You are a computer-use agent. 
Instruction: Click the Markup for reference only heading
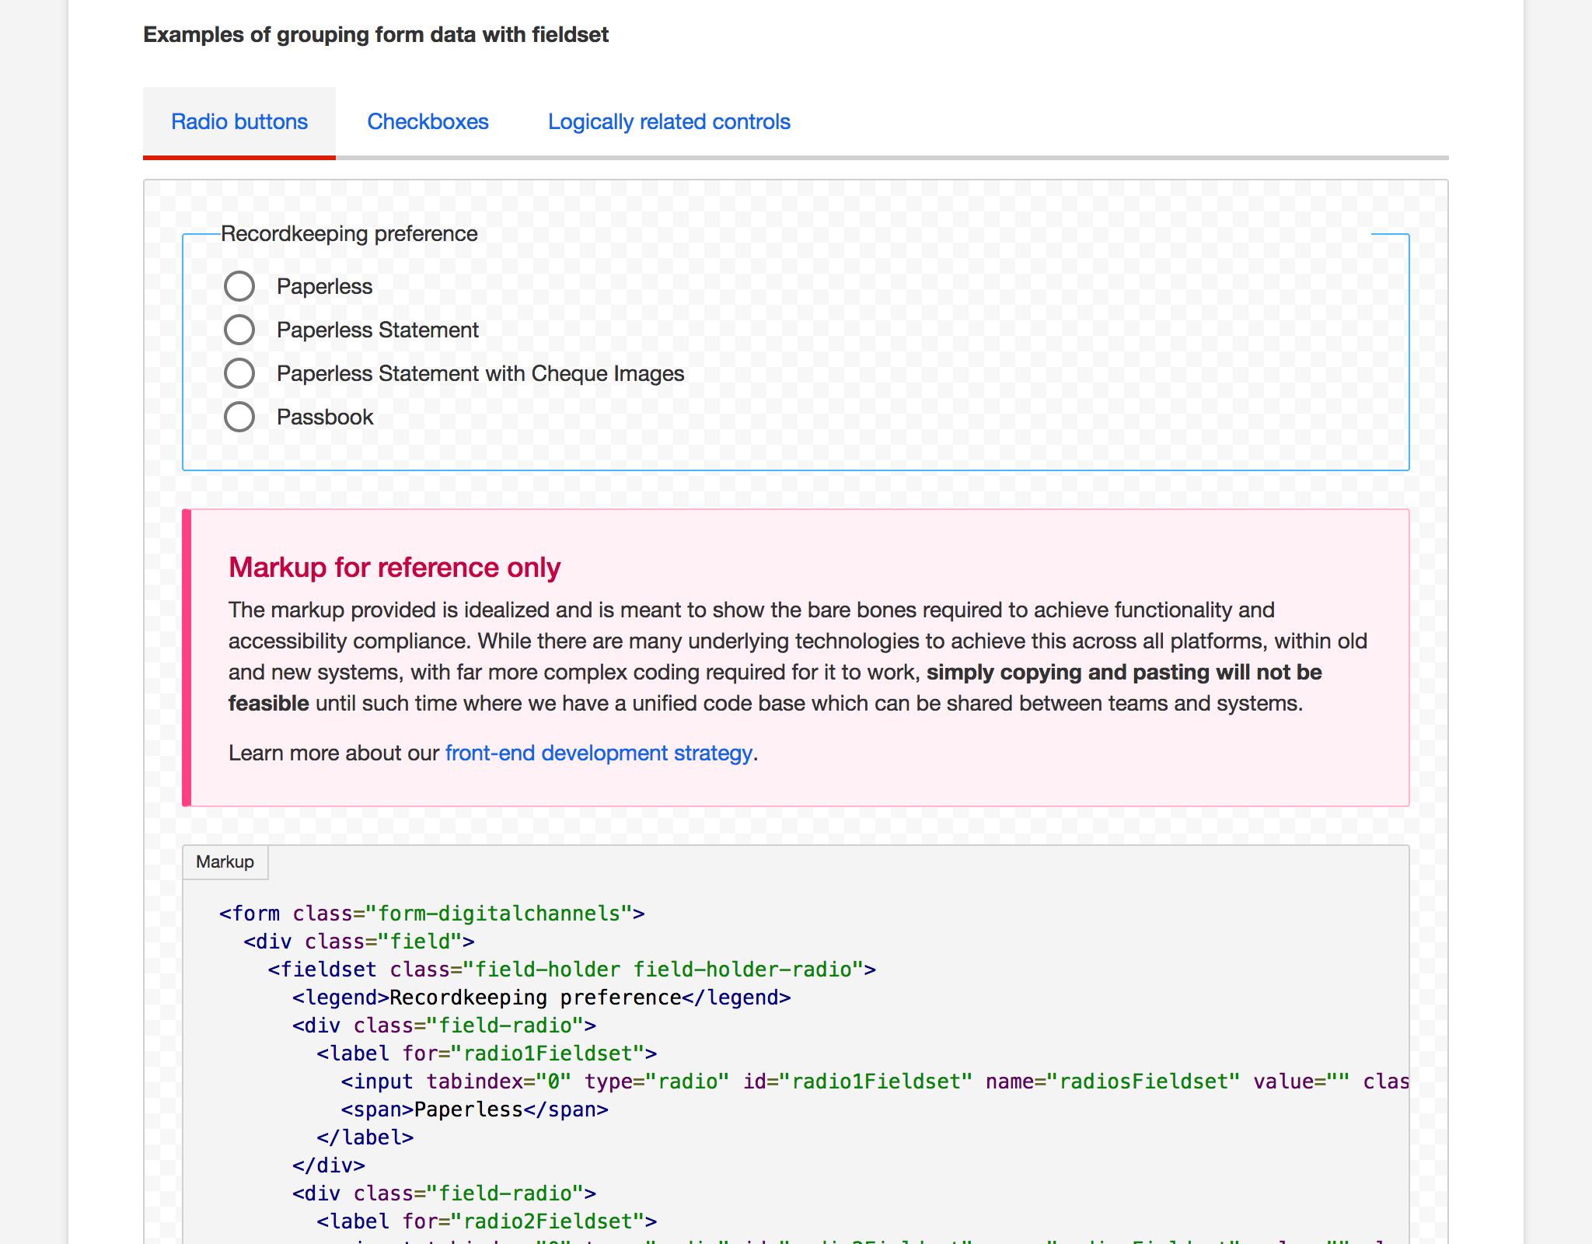(x=394, y=567)
